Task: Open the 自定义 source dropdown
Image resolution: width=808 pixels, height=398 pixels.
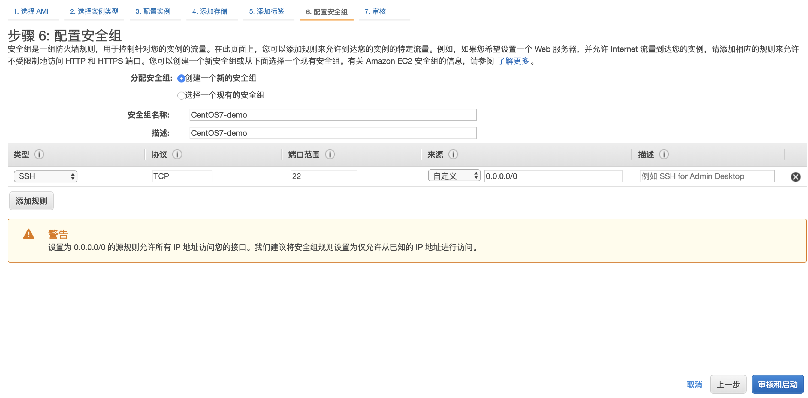Action: (x=454, y=175)
